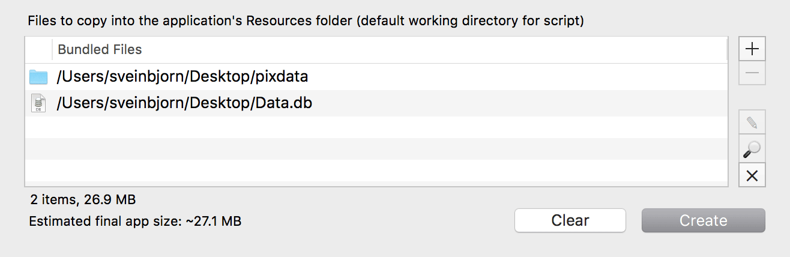Image resolution: width=790 pixels, height=257 pixels.
Task: Click the X icon beside the file list
Action: pos(752,175)
